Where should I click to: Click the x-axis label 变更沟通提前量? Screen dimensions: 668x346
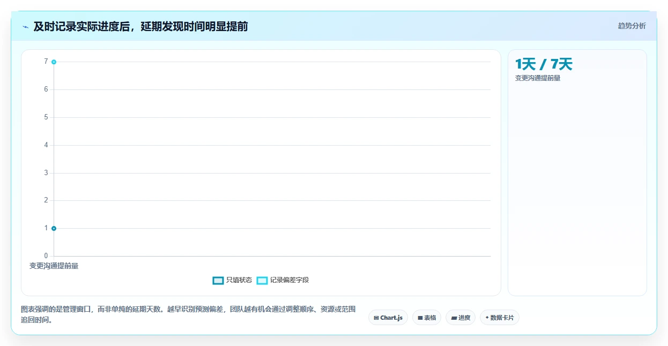[54, 266]
